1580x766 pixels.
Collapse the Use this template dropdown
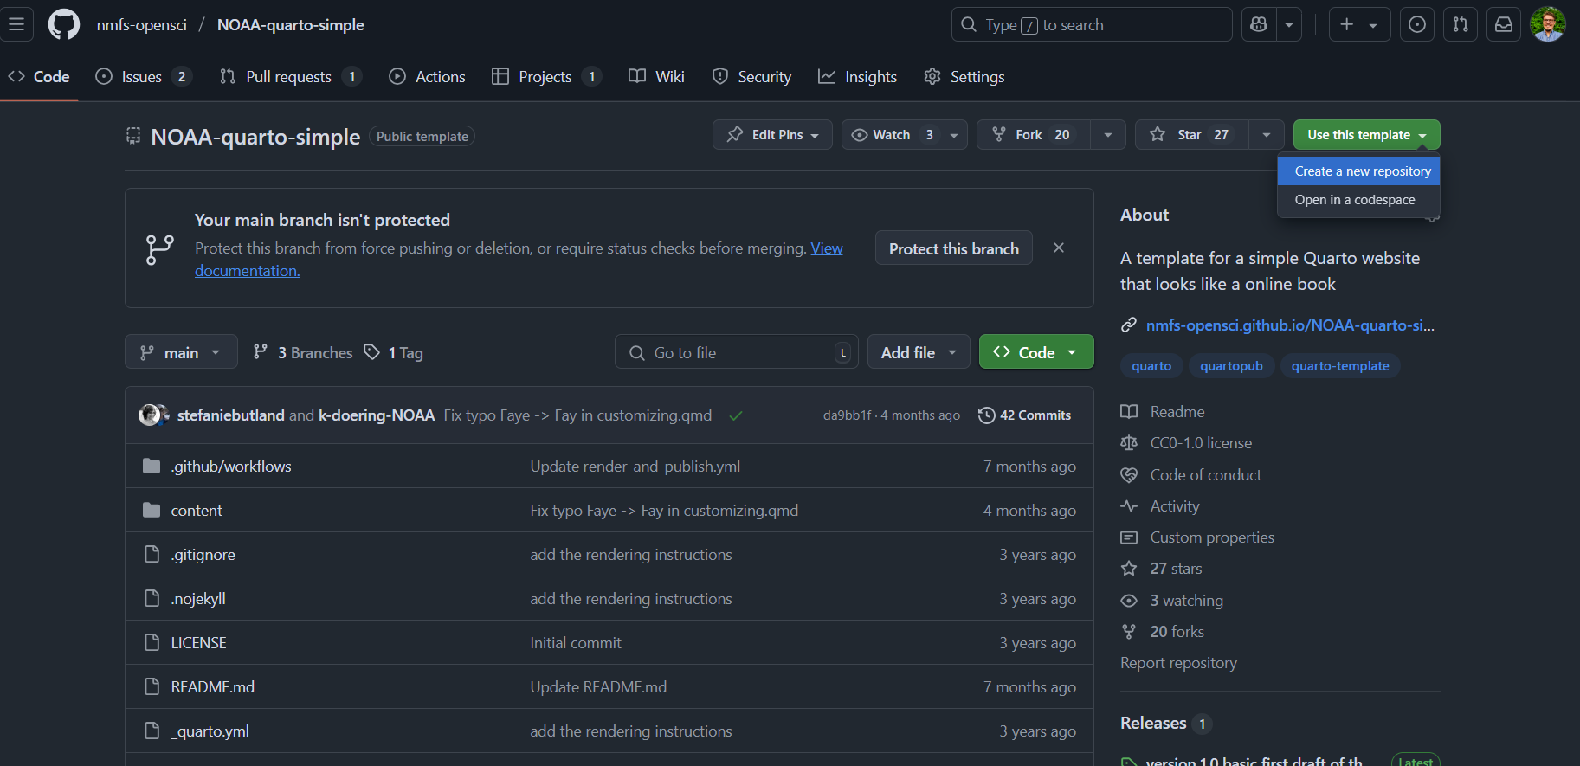coord(1366,135)
